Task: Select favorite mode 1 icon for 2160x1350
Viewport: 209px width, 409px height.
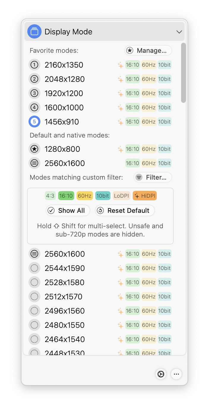Action: click(x=34, y=65)
